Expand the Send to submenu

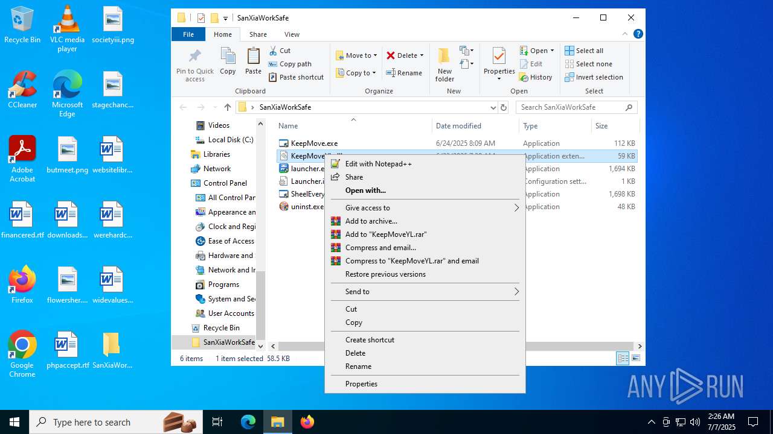425,292
